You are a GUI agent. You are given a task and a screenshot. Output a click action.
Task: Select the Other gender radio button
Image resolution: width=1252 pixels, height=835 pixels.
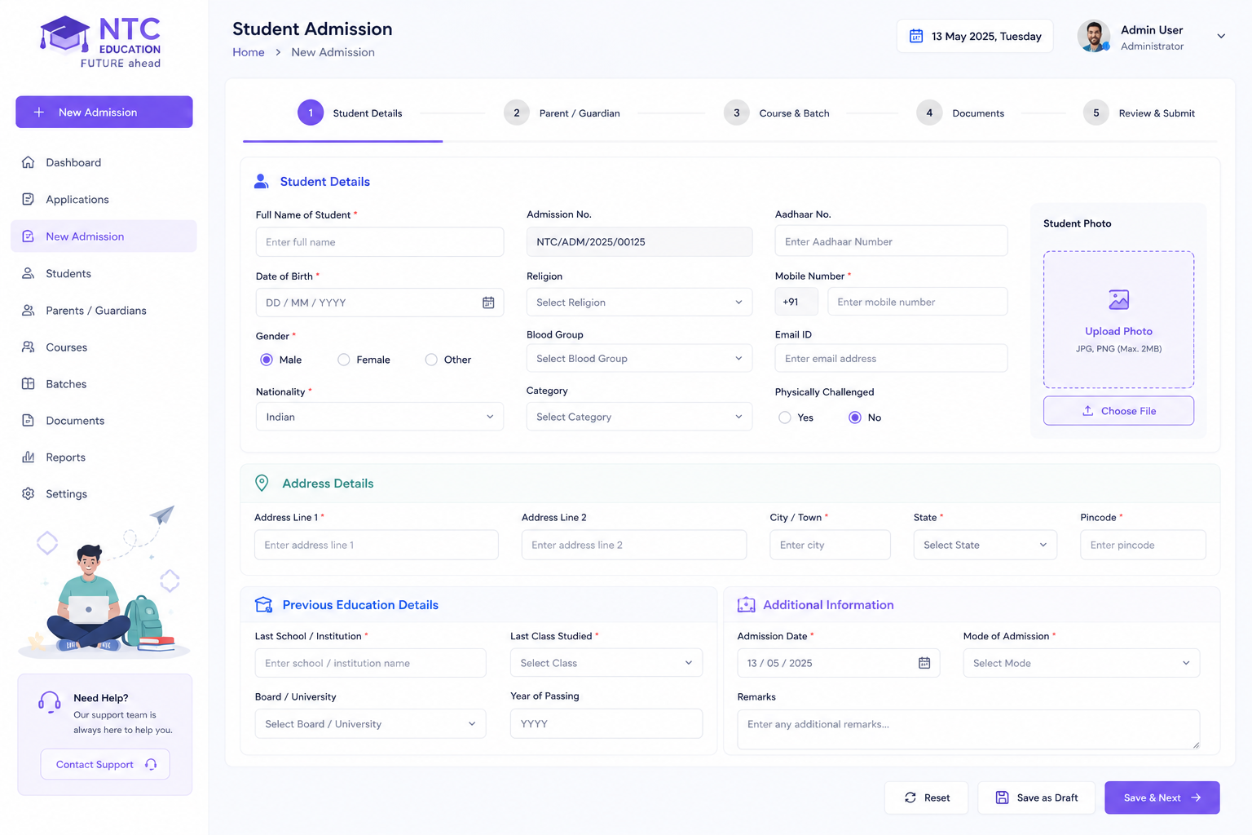pyautogui.click(x=431, y=360)
